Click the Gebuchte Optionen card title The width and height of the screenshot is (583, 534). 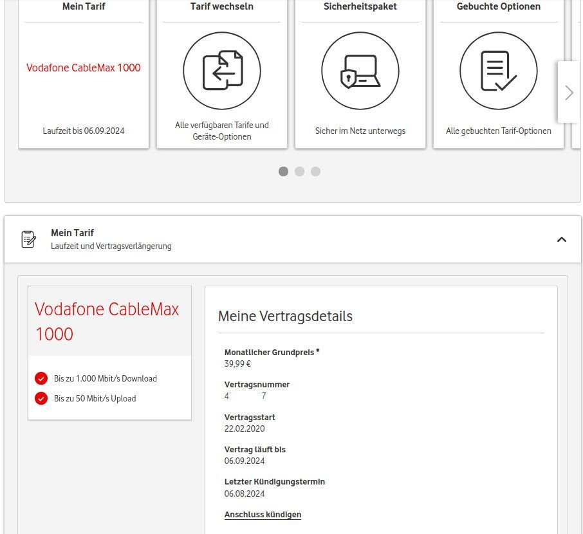[x=499, y=6]
